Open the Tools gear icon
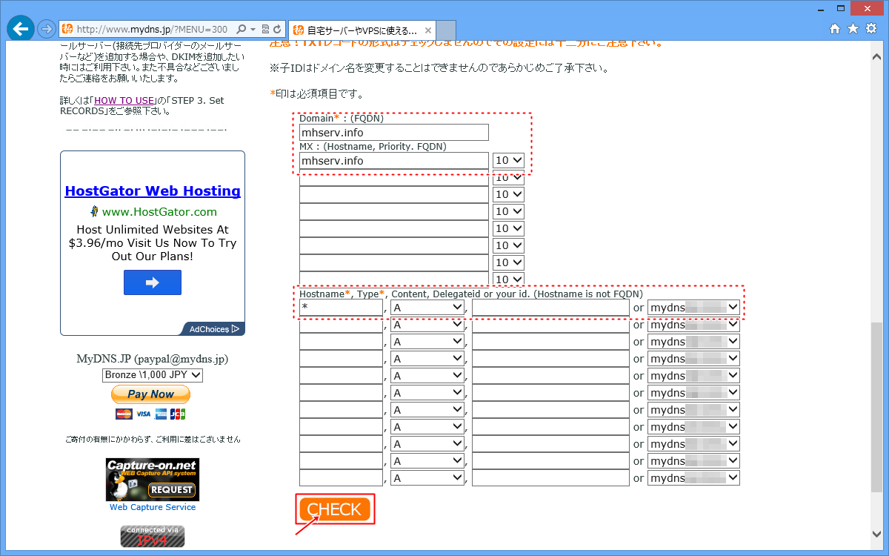The width and height of the screenshot is (889, 556). pyautogui.click(x=871, y=29)
